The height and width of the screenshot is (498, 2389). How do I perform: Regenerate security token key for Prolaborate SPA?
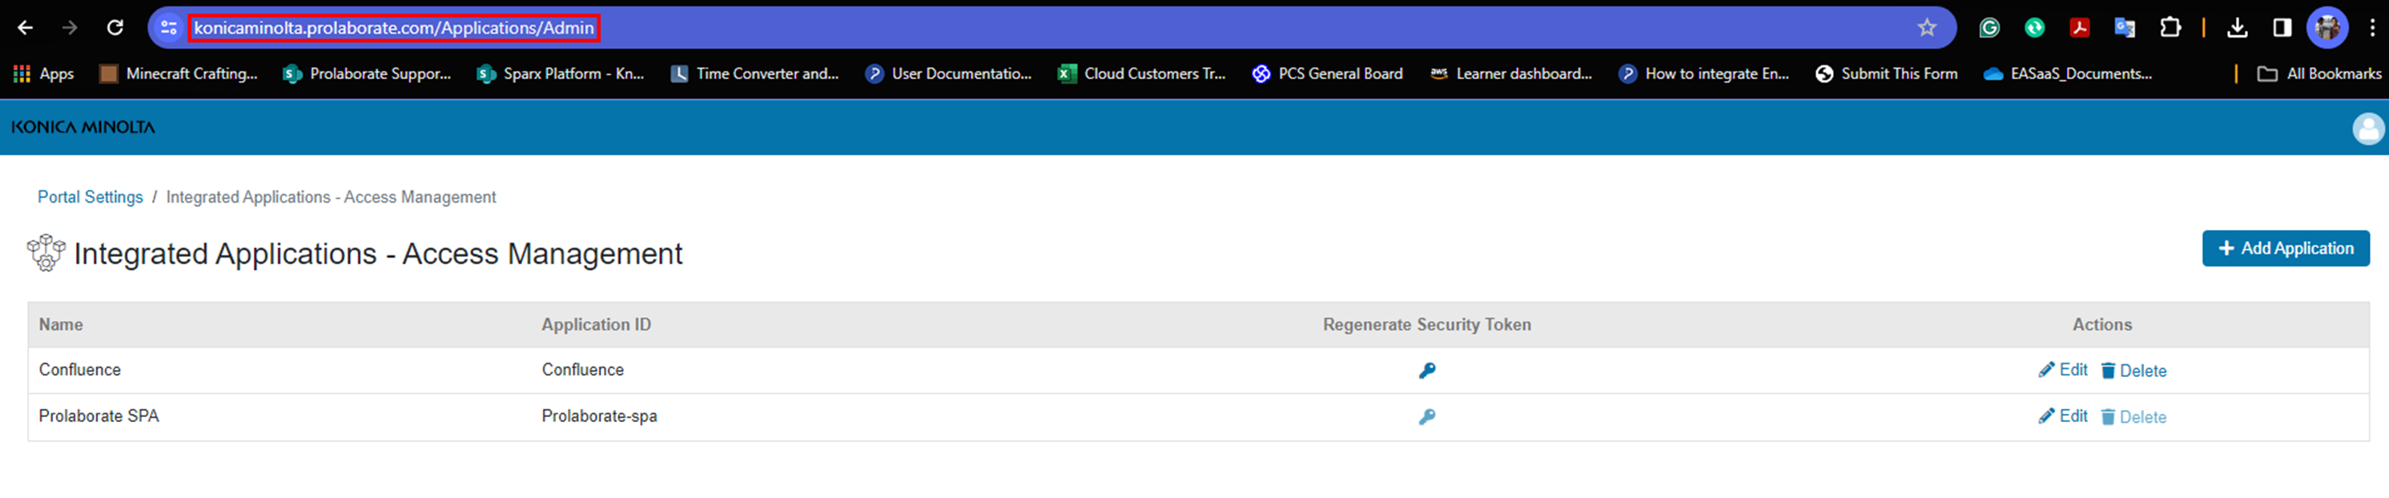[x=1426, y=417]
